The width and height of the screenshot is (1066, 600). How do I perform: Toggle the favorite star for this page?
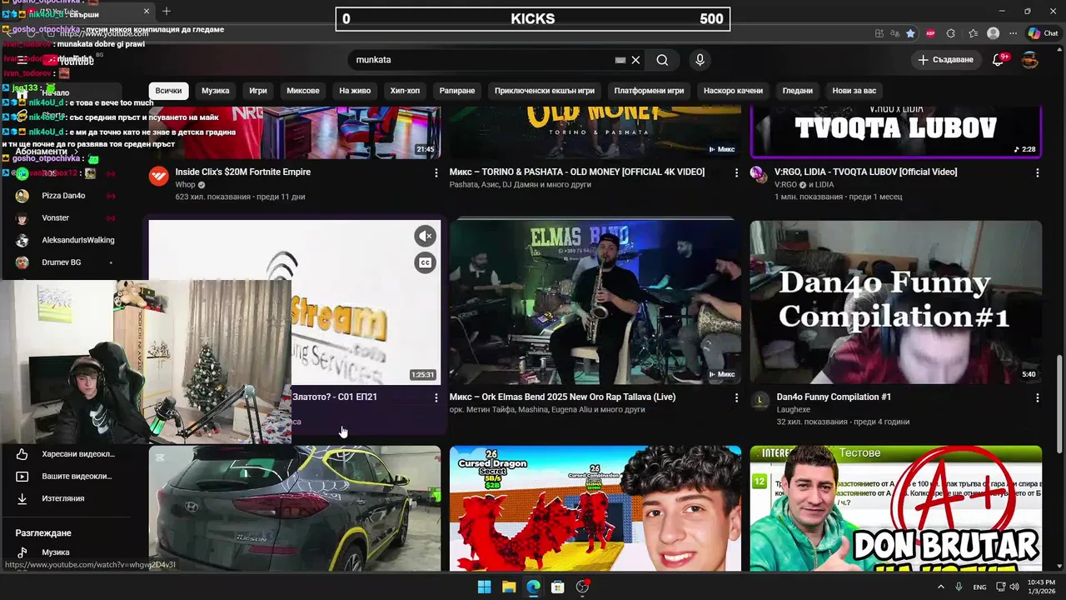[910, 33]
